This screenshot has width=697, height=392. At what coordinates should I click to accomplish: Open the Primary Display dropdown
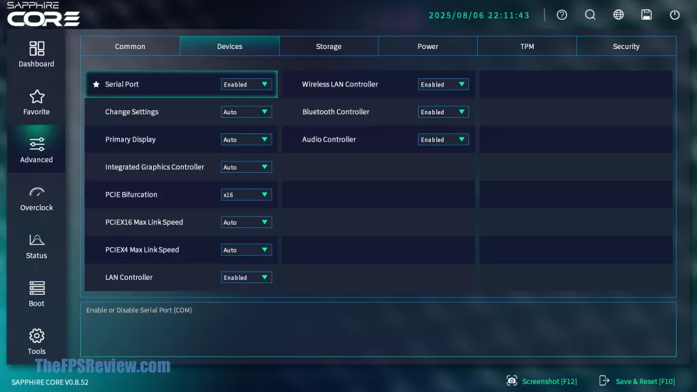pos(246,140)
